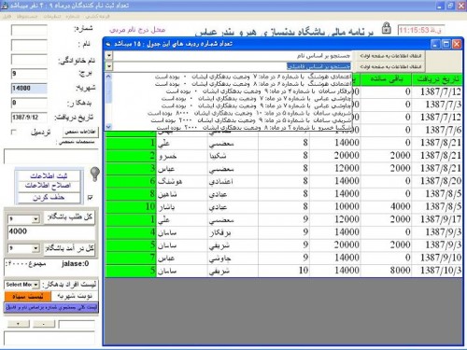
Task: Click the application icon in the main title bar
Action: 4,5
